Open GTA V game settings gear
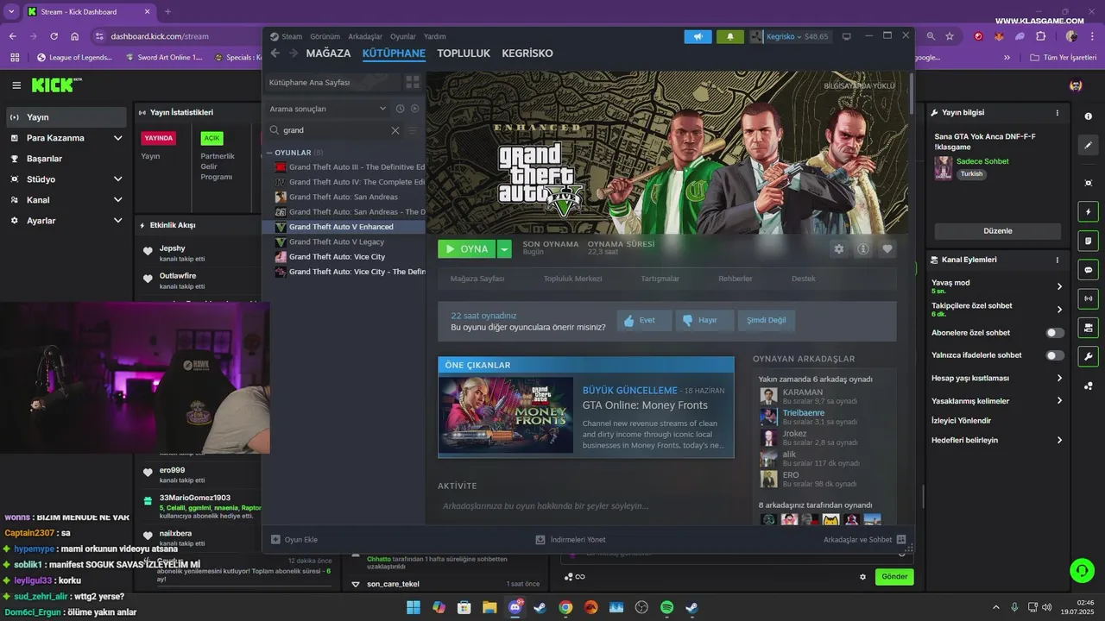Screen dimensions: 1105x621 click(838, 249)
